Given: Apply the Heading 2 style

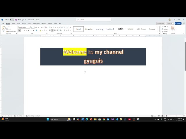Looking at the screenshot, I should pyautogui.click(x=110, y=29).
